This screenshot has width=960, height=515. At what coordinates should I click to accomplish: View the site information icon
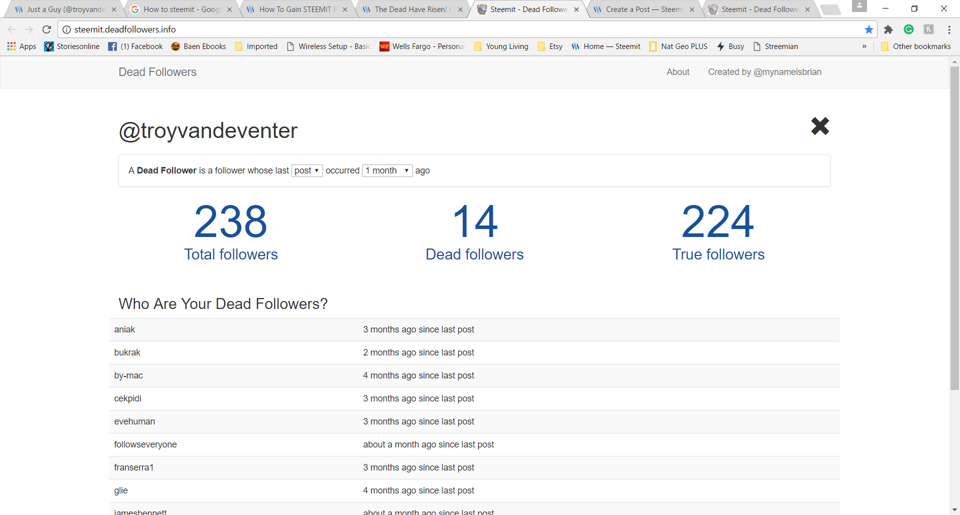pyautogui.click(x=66, y=29)
